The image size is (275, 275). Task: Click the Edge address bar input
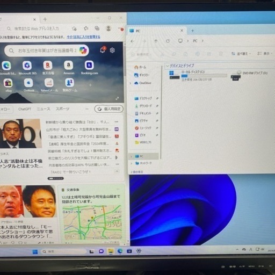click(37, 28)
